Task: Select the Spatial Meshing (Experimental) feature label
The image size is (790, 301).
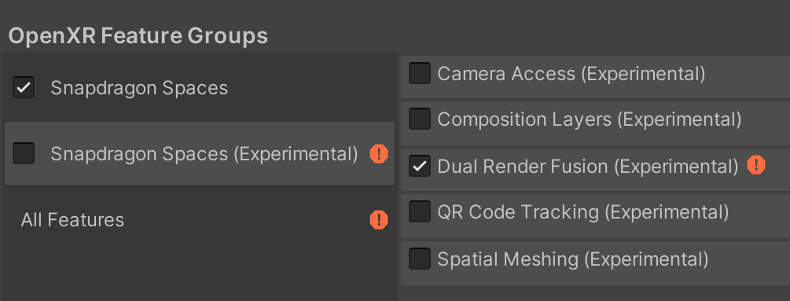Action: (x=573, y=259)
